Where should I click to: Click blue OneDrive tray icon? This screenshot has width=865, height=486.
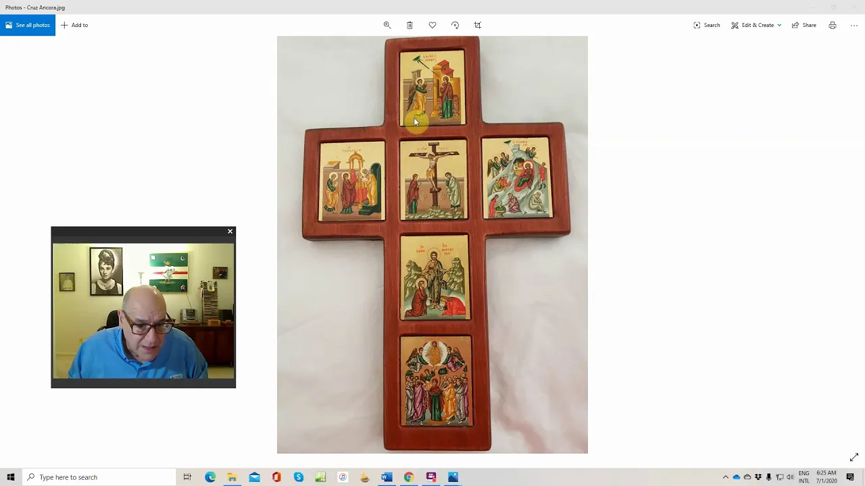[737, 477]
